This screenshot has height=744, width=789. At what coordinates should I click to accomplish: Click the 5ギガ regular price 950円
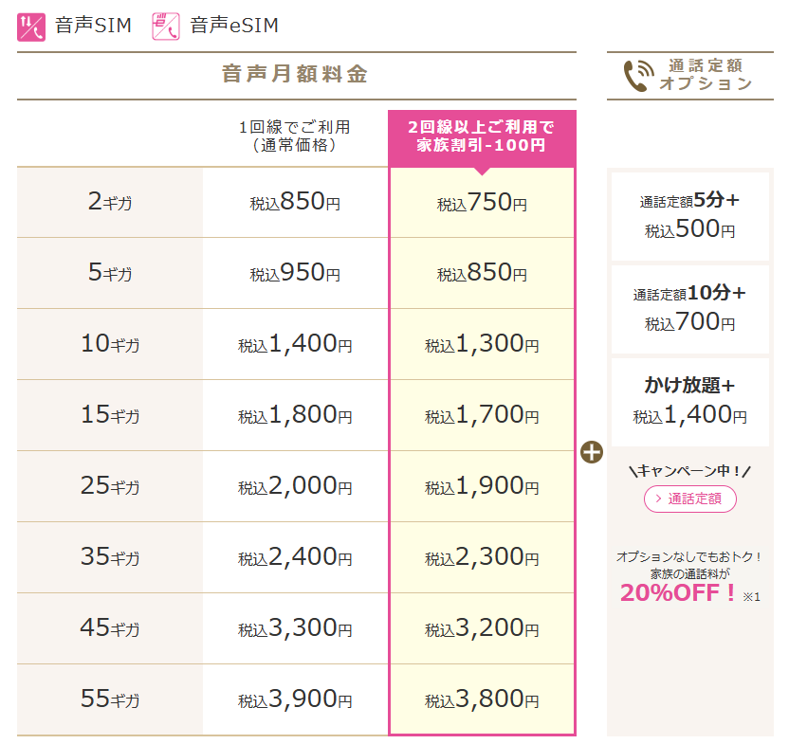[x=295, y=273]
